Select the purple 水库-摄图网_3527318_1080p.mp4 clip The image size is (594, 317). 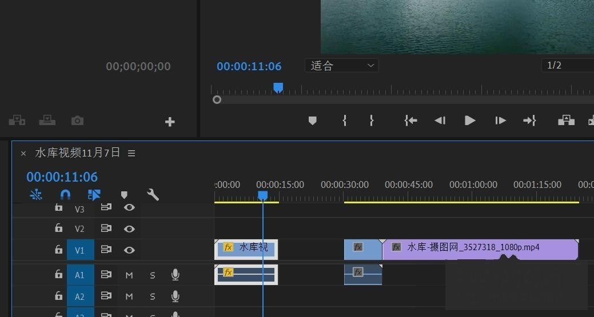pos(480,249)
